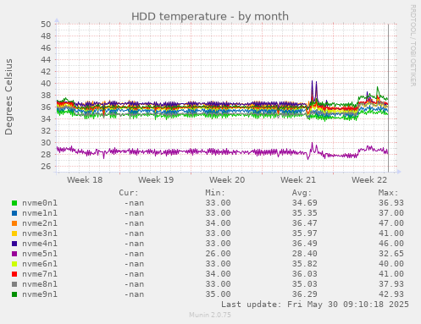Click the nvme3n1 yellow legend swatch
The height and width of the screenshot is (324, 421).
(x=14, y=233)
